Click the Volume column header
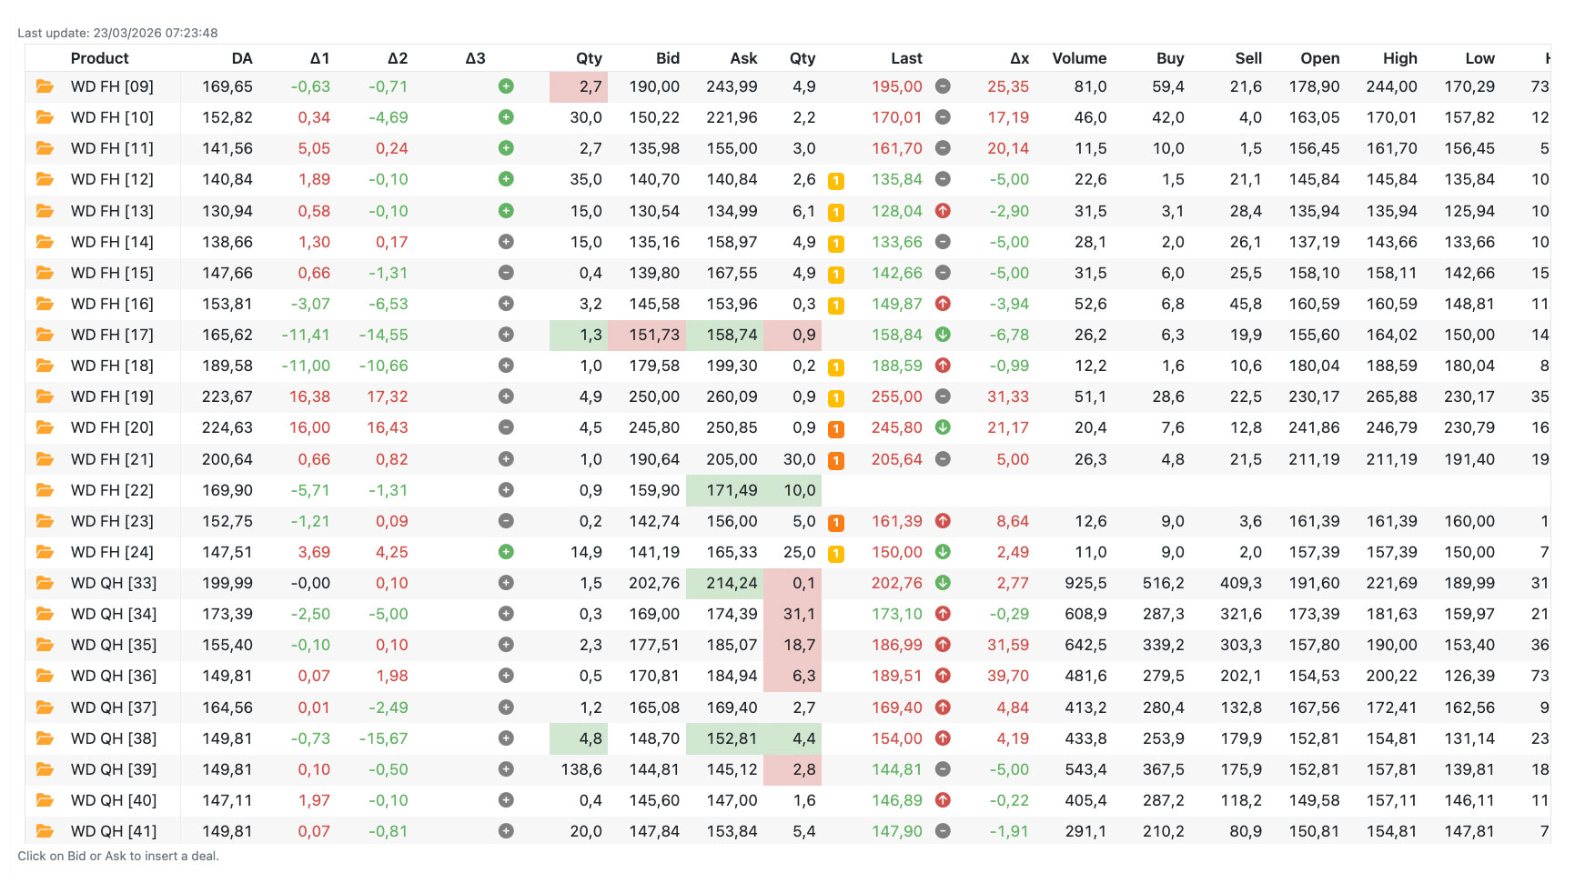The height and width of the screenshot is (893, 1585). point(1079,58)
